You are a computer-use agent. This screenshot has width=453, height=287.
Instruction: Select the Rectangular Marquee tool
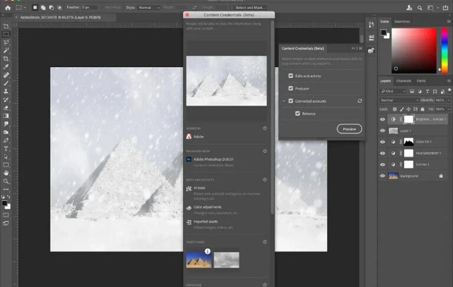pos(6,35)
